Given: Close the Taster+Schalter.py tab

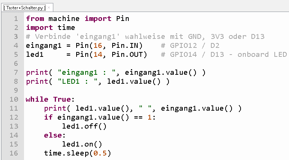Looking at the screenshot, I should click(x=49, y=7).
